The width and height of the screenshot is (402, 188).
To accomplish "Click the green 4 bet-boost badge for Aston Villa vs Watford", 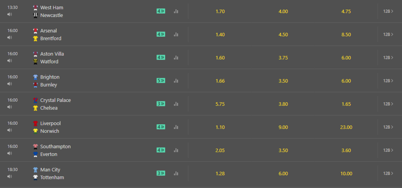I will 161,58.
